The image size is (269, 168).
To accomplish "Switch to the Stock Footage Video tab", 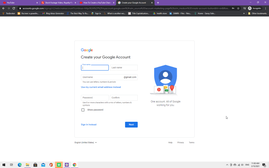I will pos(59,3).
